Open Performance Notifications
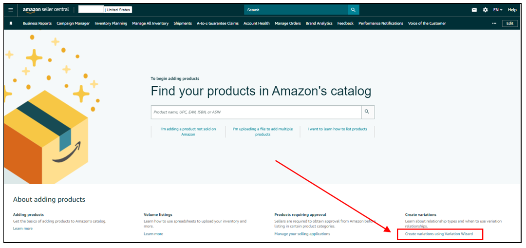The image size is (526, 248). coord(381,23)
